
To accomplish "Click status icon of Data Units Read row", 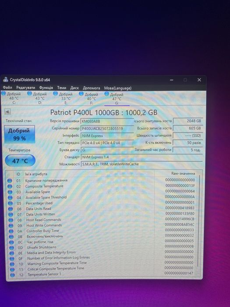I will click(11, 209).
